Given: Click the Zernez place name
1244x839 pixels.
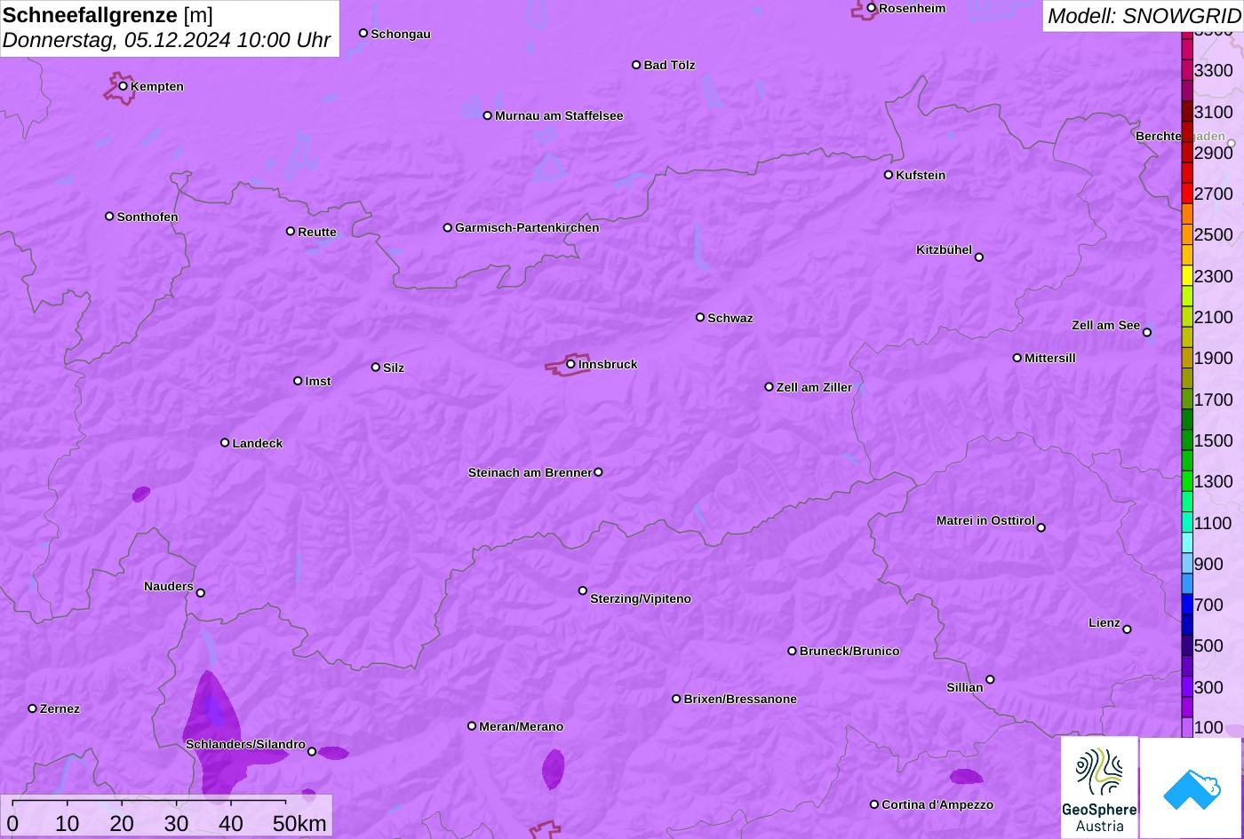Looking at the screenshot, I should [60, 708].
